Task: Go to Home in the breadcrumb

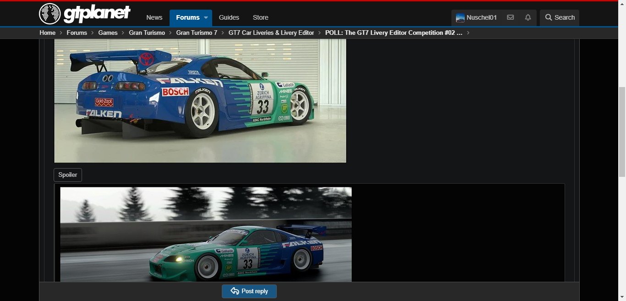Action: [48, 33]
